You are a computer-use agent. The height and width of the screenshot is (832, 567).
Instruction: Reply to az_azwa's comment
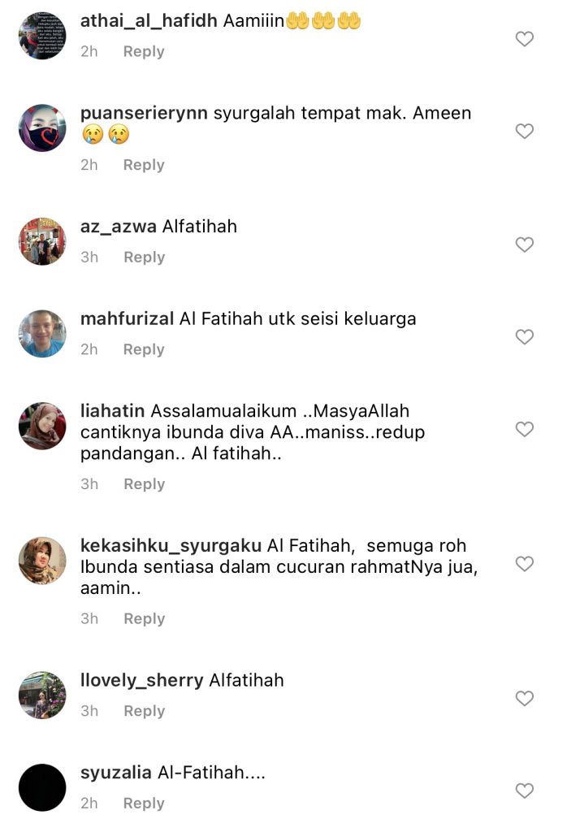145,258
